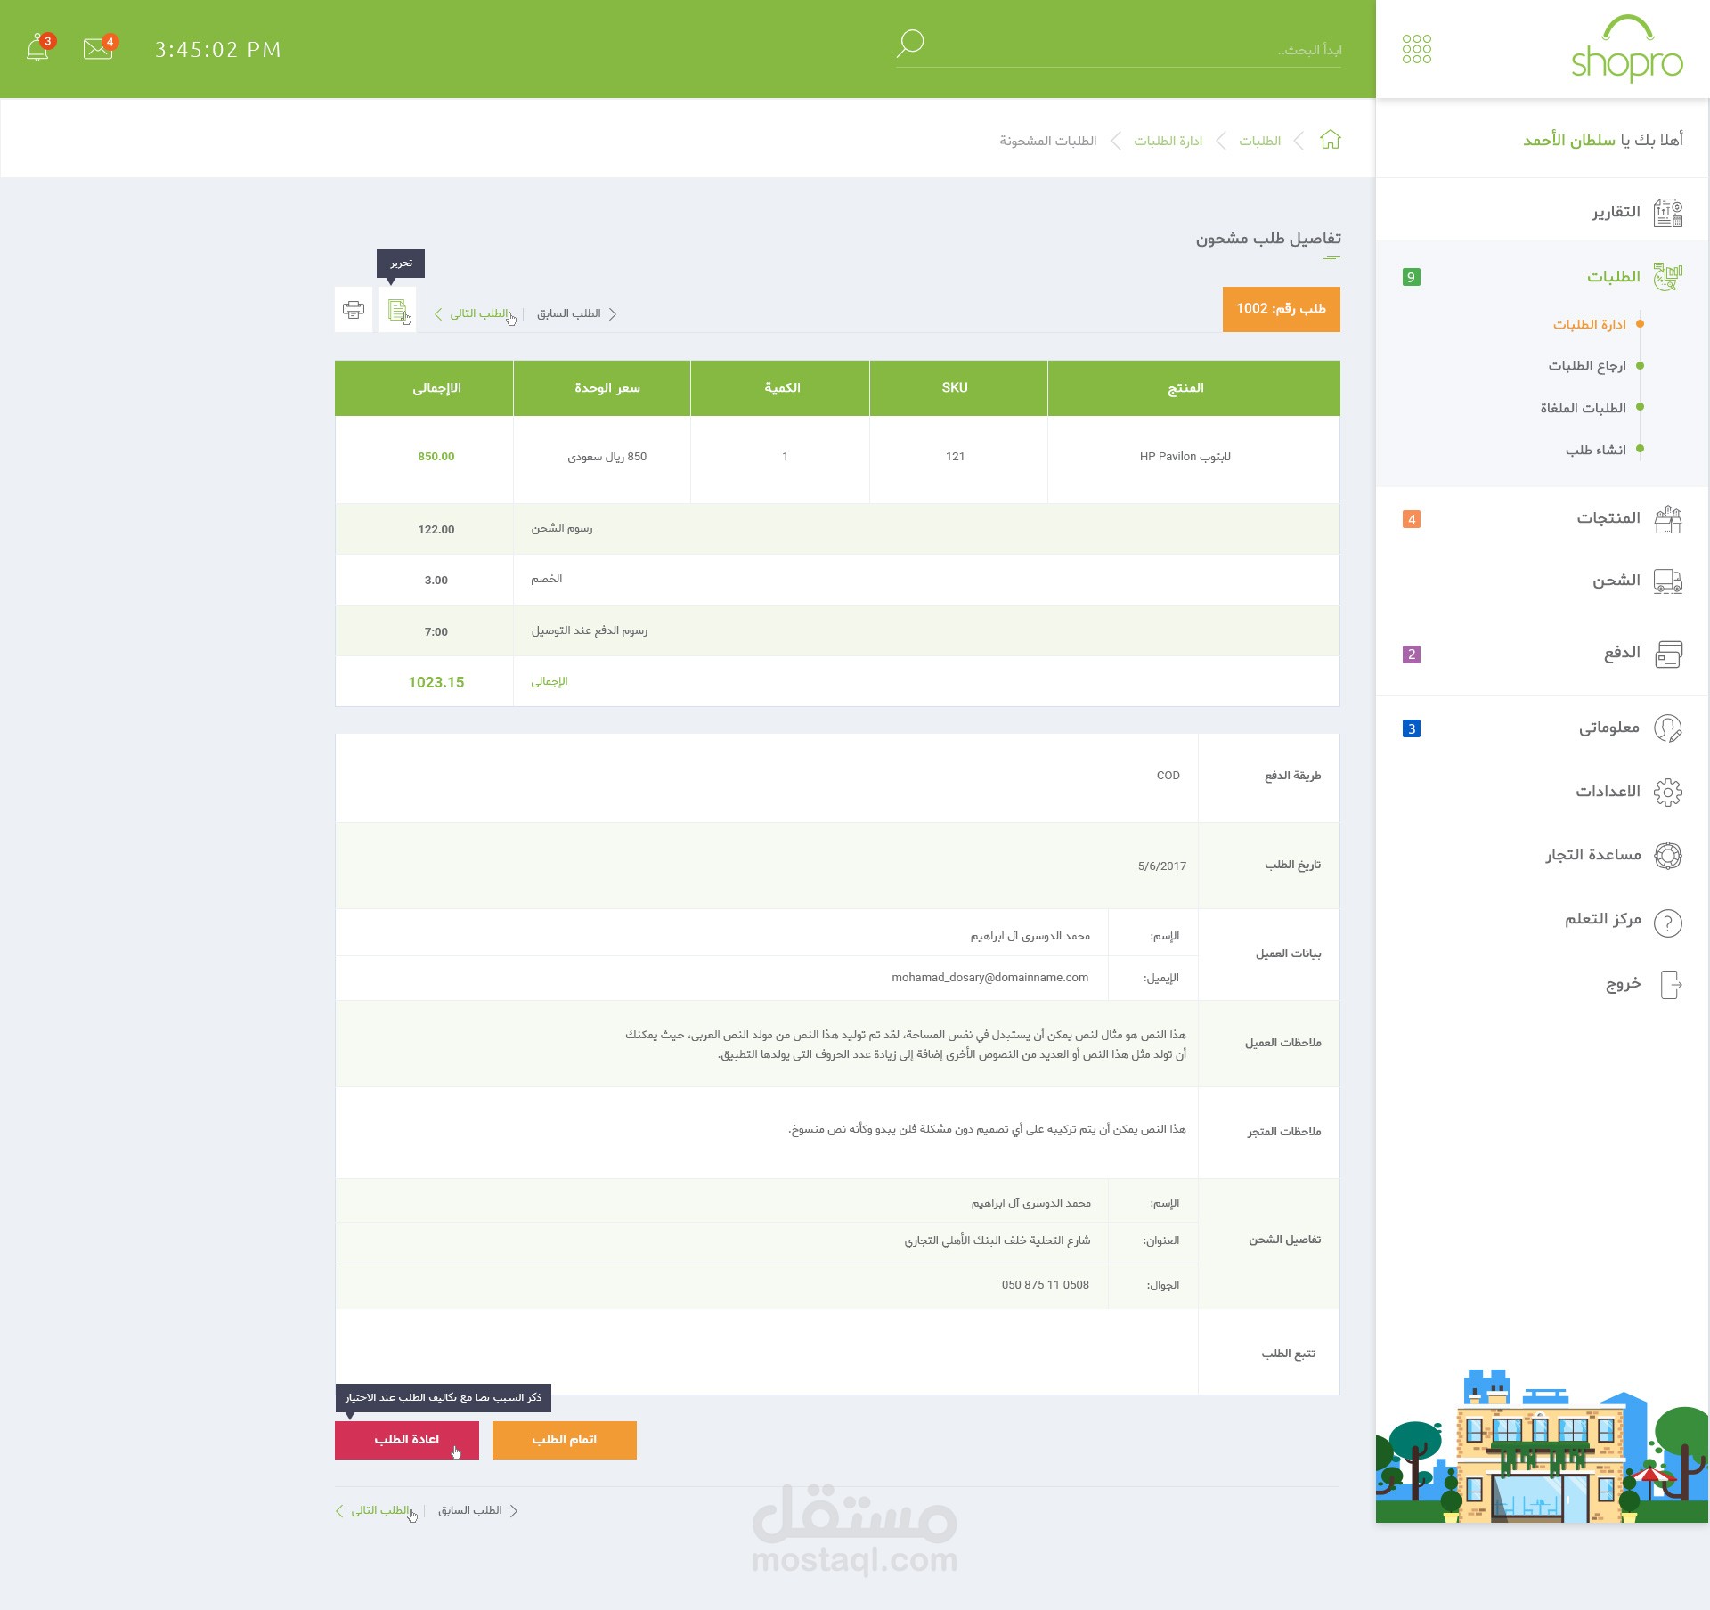Select ارجاع الطلبات submenu item
Screen dimensions: 1710x1610
[1586, 366]
